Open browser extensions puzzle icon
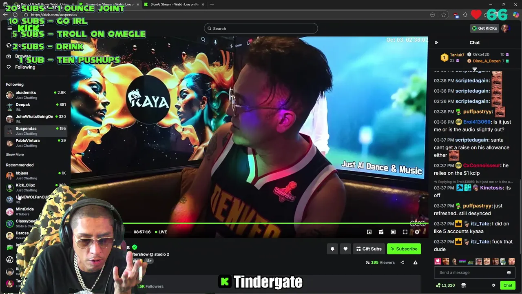Viewport: 522px width, 294px height. [465, 15]
